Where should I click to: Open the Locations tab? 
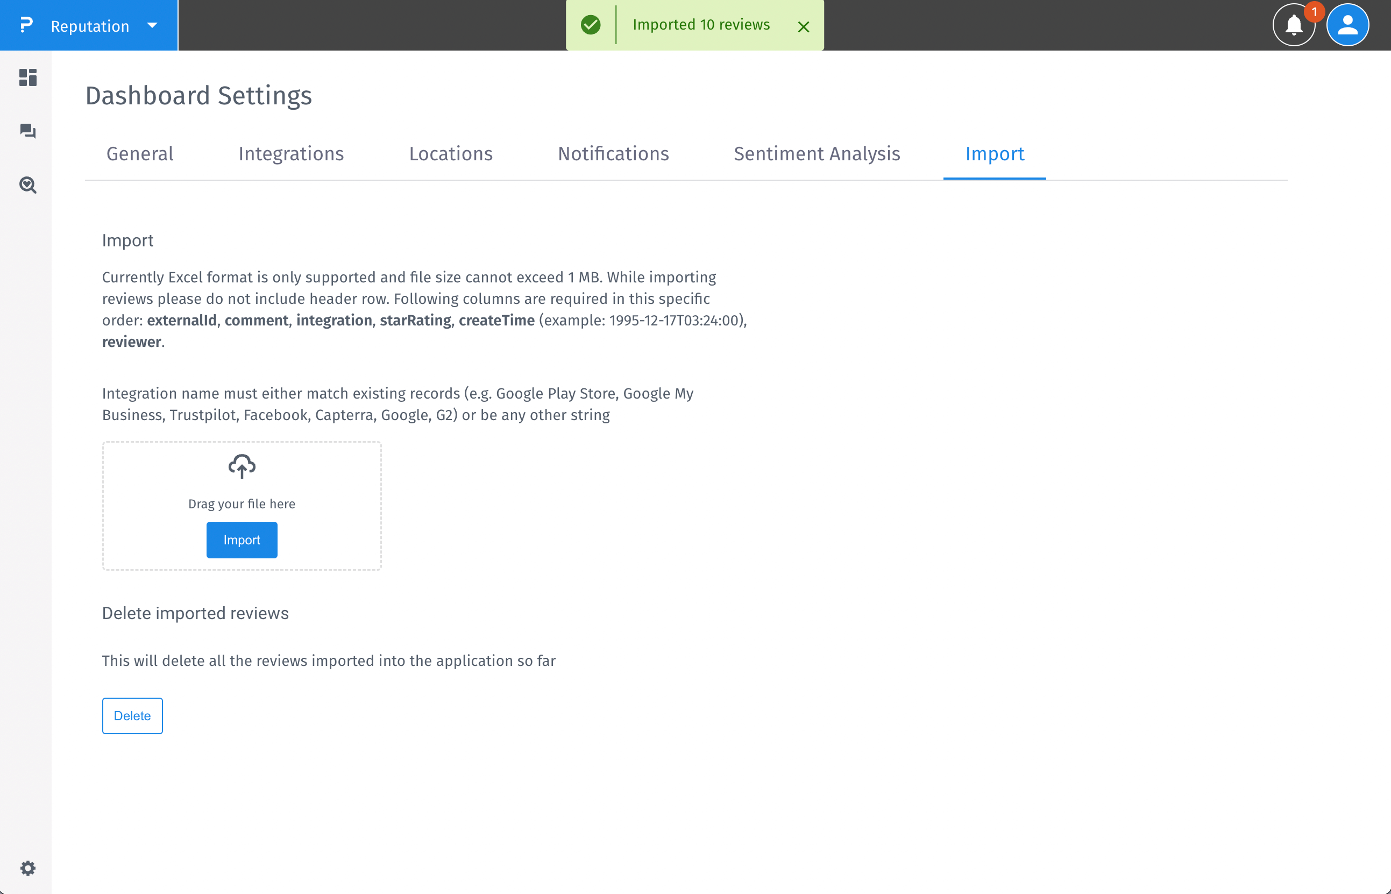tap(451, 154)
